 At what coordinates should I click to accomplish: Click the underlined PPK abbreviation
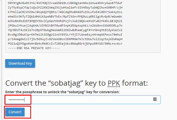pyautogui.click(x=114, y=83)
